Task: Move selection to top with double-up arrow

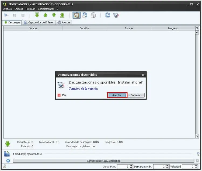Action: click(37, 15)
